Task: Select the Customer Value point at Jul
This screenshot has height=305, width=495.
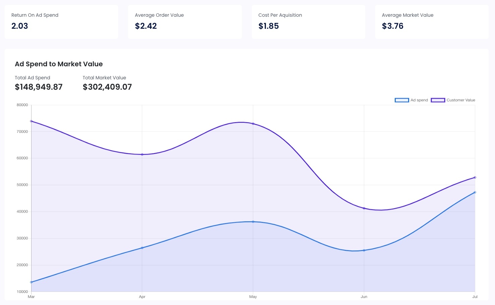Action: [x=475, y=177]
